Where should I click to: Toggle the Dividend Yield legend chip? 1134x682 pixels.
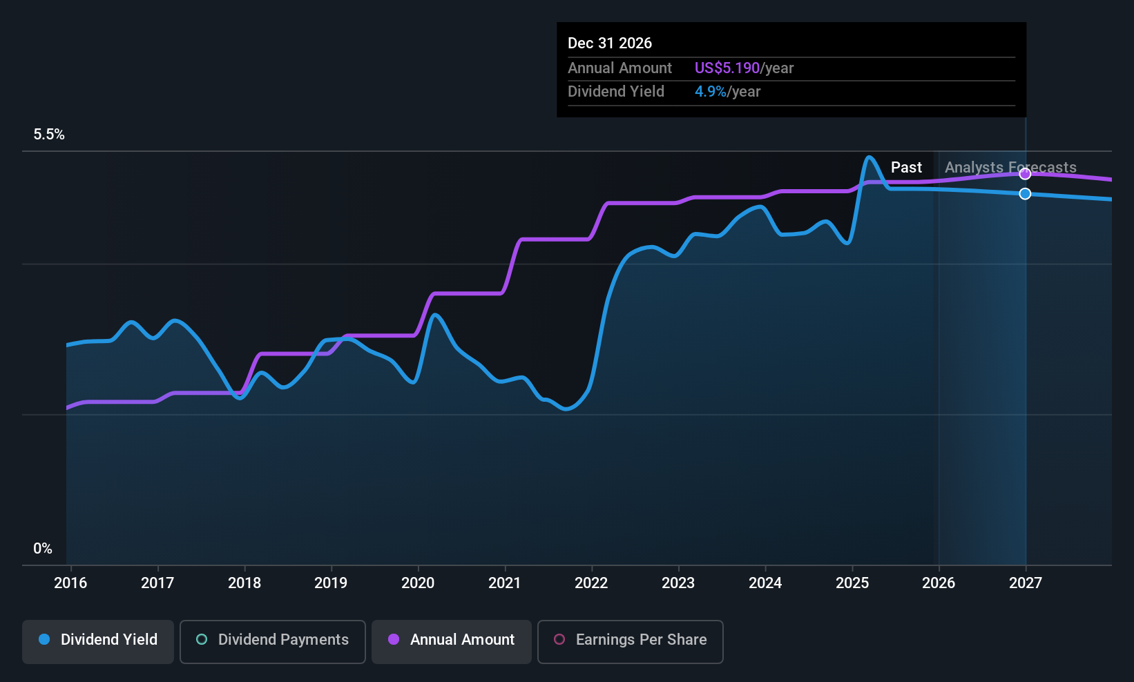coord(97,641)
